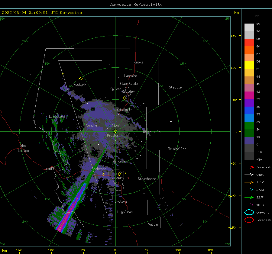
Task: Select the light gray 70-80 dBZ swatch
Action: 249,27
